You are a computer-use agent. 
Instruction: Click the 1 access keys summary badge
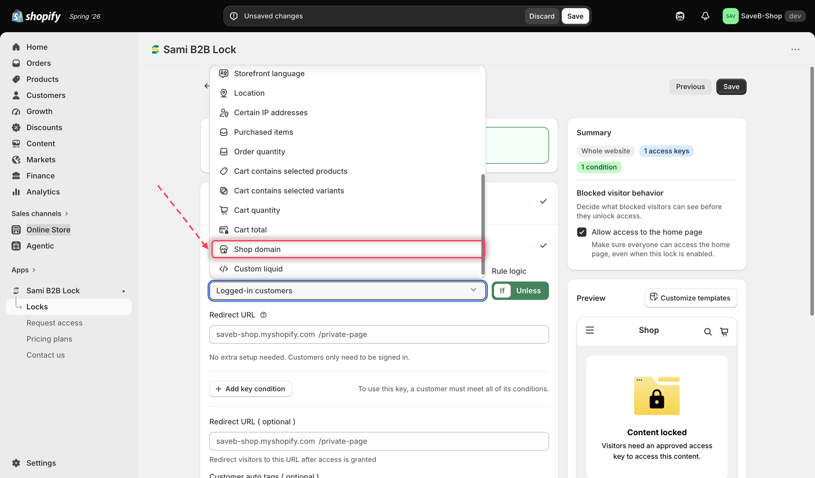666,151
